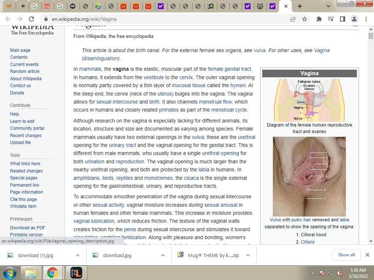
Task: Open the Current events link
Action: 24,64
